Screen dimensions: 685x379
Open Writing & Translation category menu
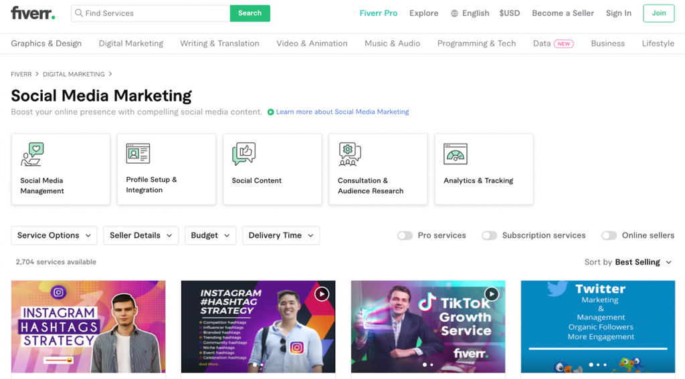coord(219,43)
